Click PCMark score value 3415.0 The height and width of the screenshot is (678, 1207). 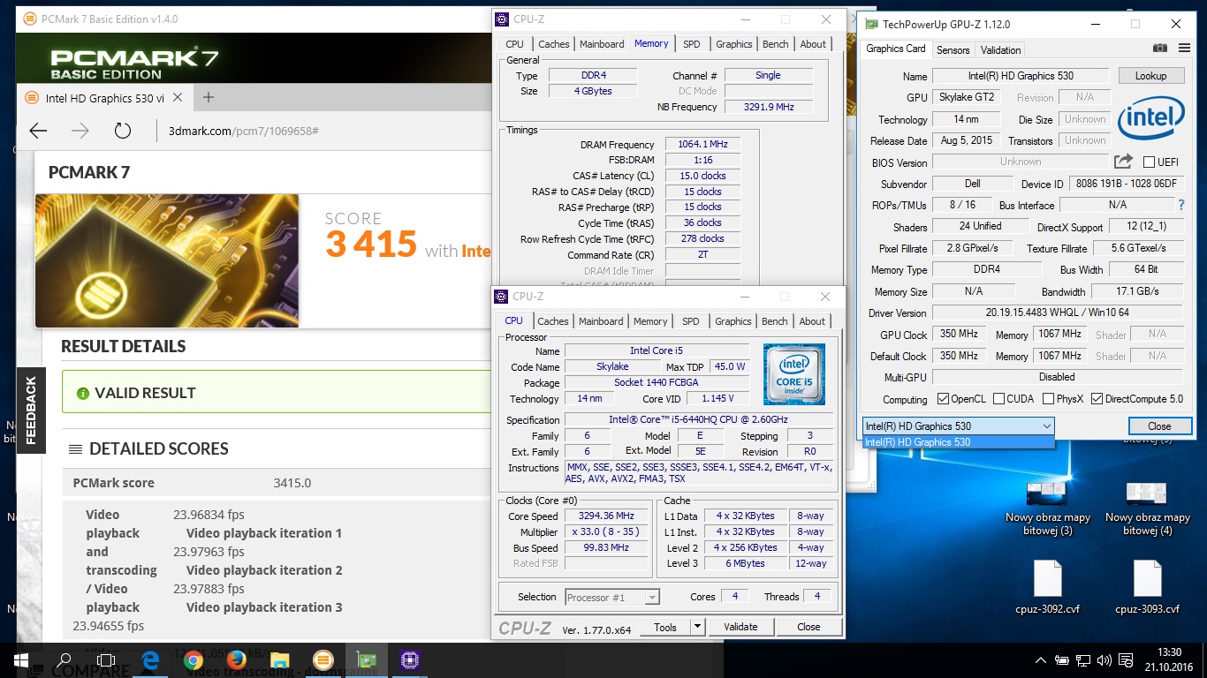tap(292, 483)
